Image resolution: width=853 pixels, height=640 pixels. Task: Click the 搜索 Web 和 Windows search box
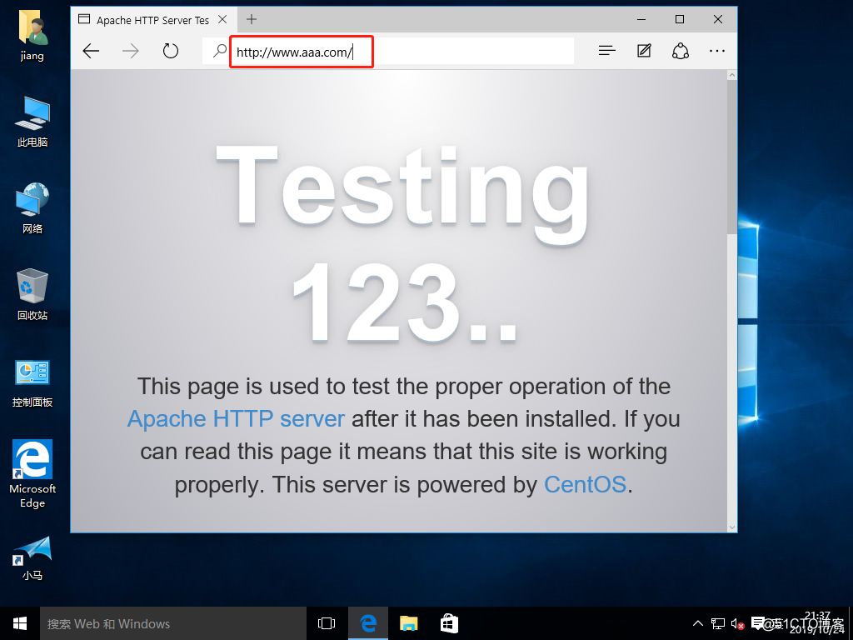173,623
